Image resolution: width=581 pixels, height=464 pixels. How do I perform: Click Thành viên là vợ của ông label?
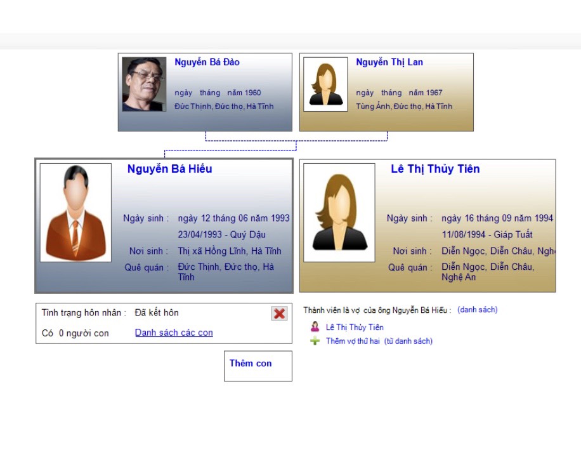377,310
